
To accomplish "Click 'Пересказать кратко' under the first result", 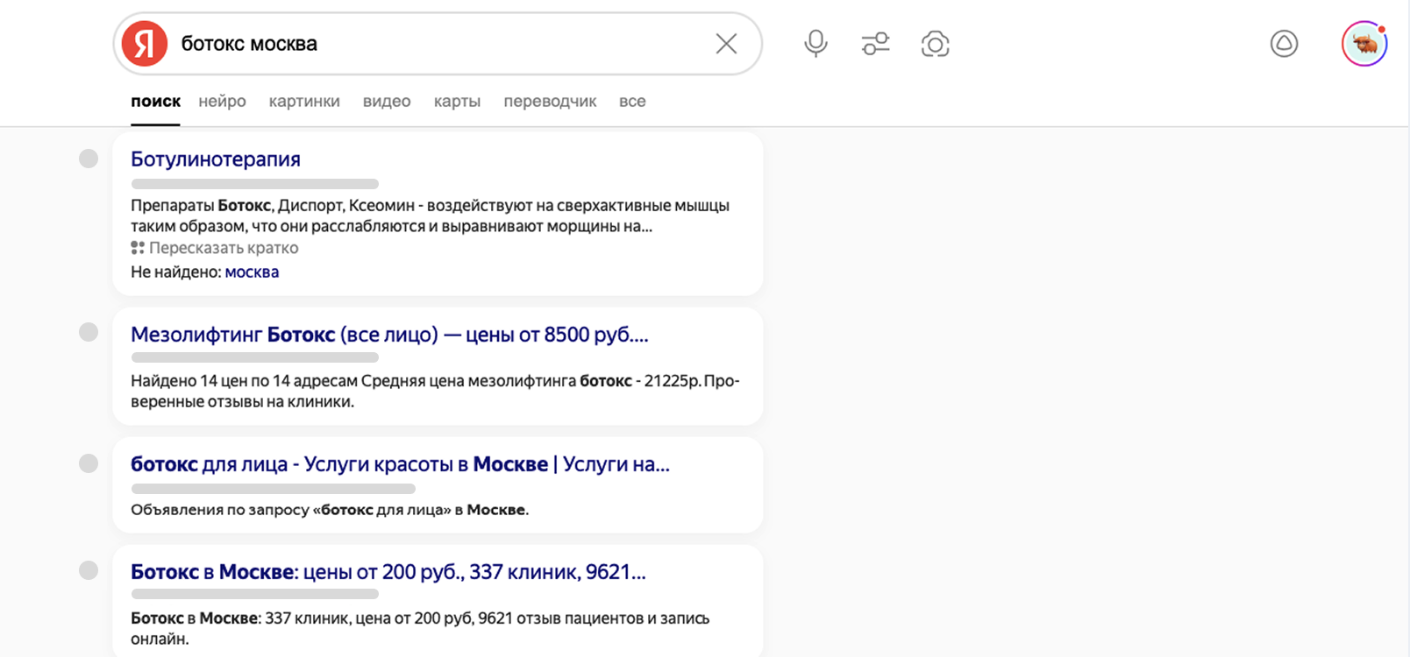I will 215,248.
